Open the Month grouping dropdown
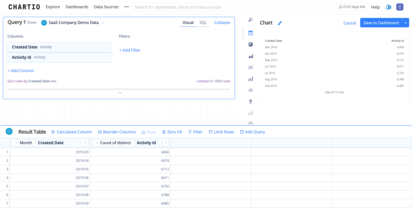412x208 pixels. 24,143
